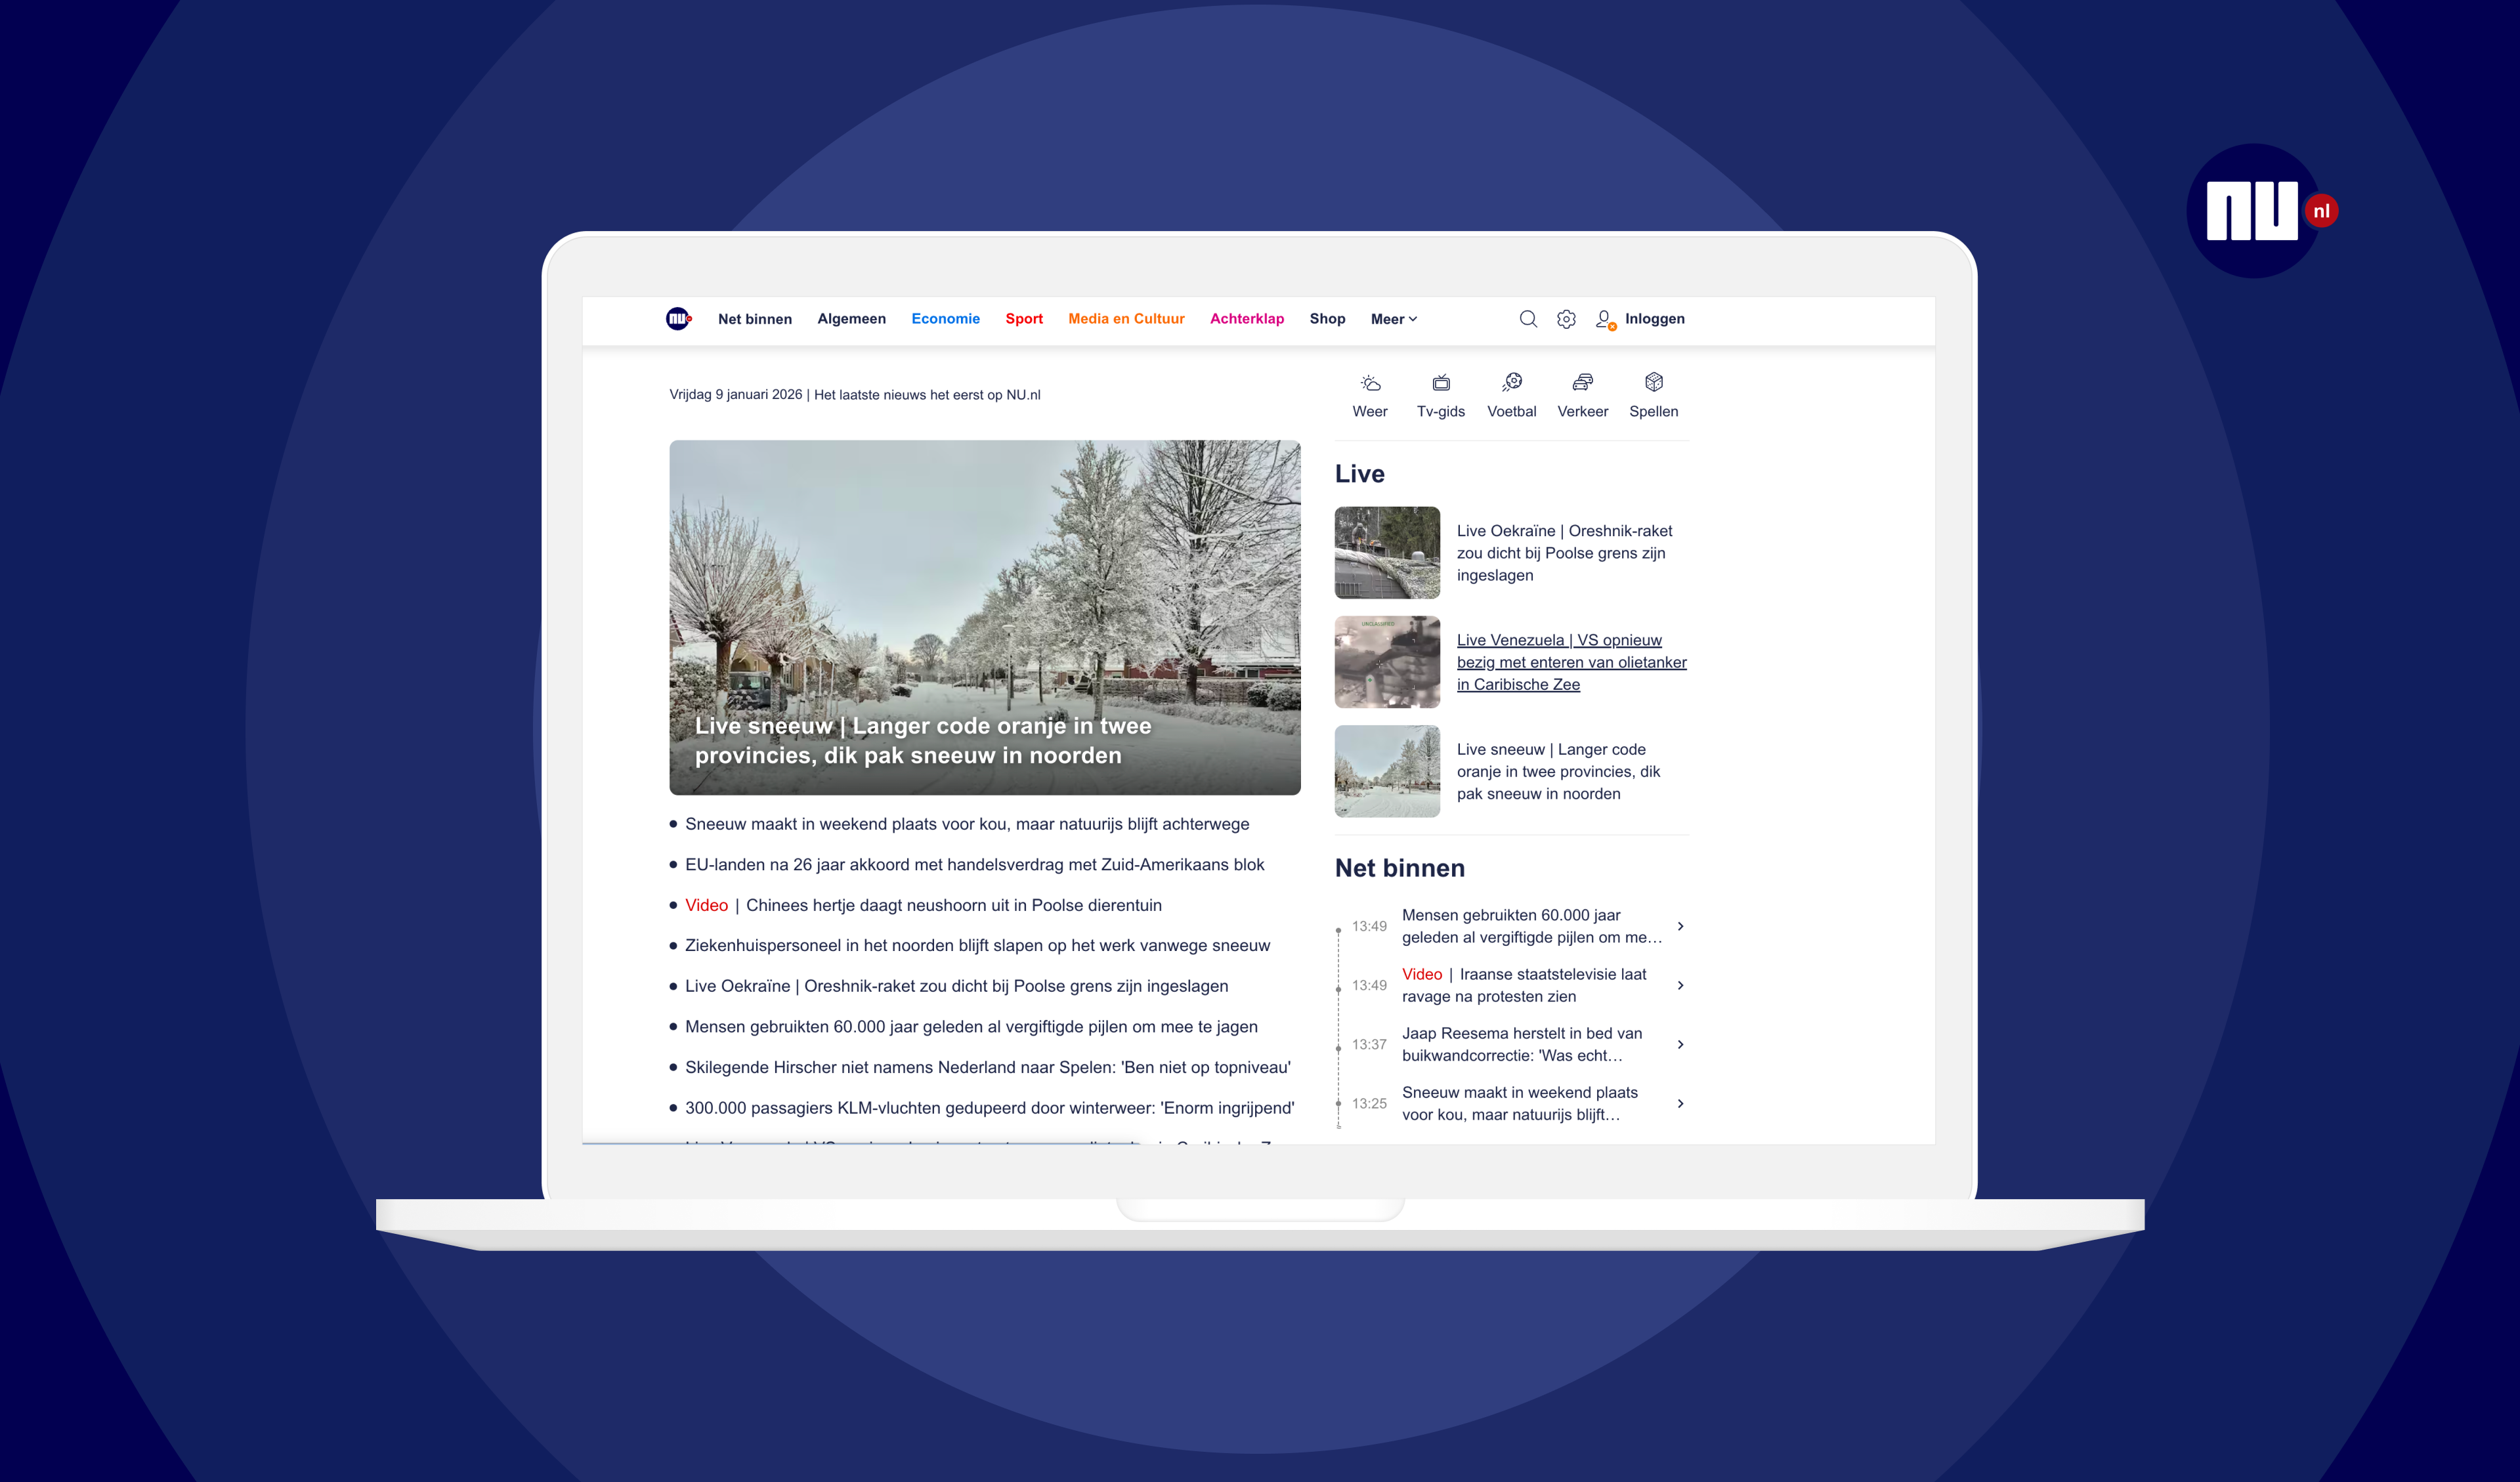Screen dimensions: 2520x1482
Task: Select the Sport menu item
Action: point(1024,319)
